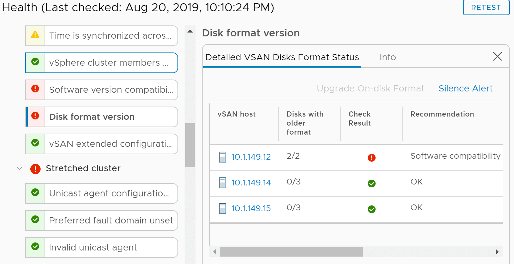The image size is (514, 264).
Task: Click the Silence Alert link
Action: click(466, 89)
